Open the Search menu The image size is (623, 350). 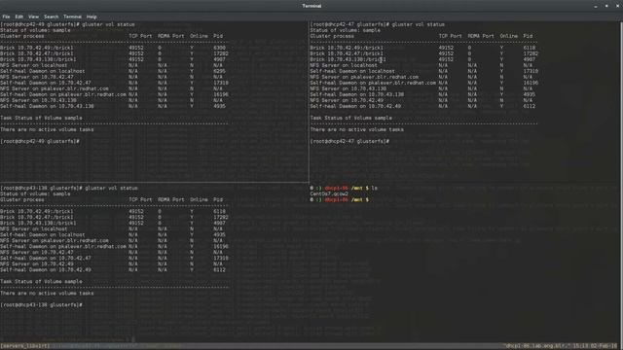click(51, 17)
